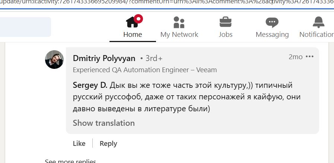Click the browser address bar URL

click(x=167, y=4)
